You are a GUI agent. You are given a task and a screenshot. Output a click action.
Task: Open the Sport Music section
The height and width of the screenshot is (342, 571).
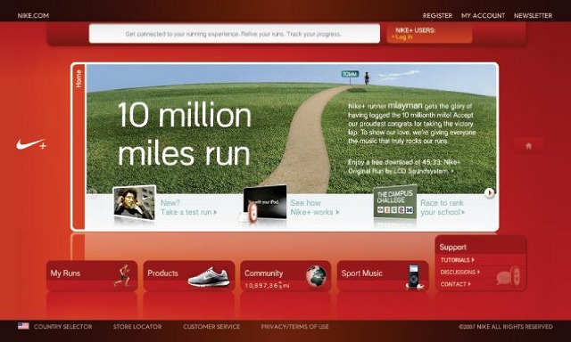tap(383, 275)
